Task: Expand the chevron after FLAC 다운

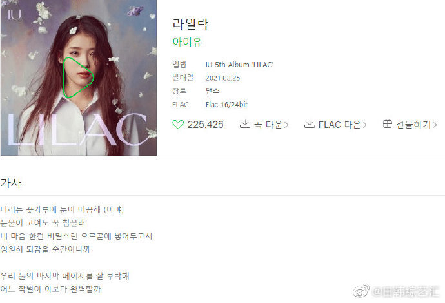Action: click(x=364, y=125)
